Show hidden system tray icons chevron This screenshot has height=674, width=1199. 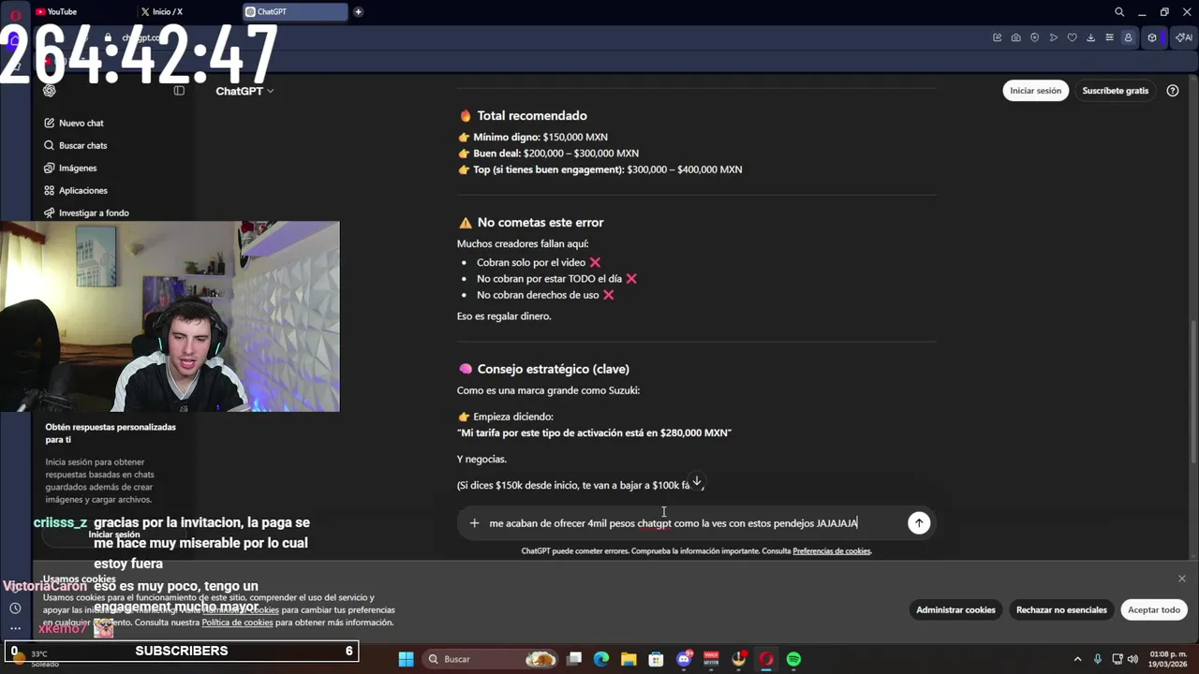click(1077, 659)
